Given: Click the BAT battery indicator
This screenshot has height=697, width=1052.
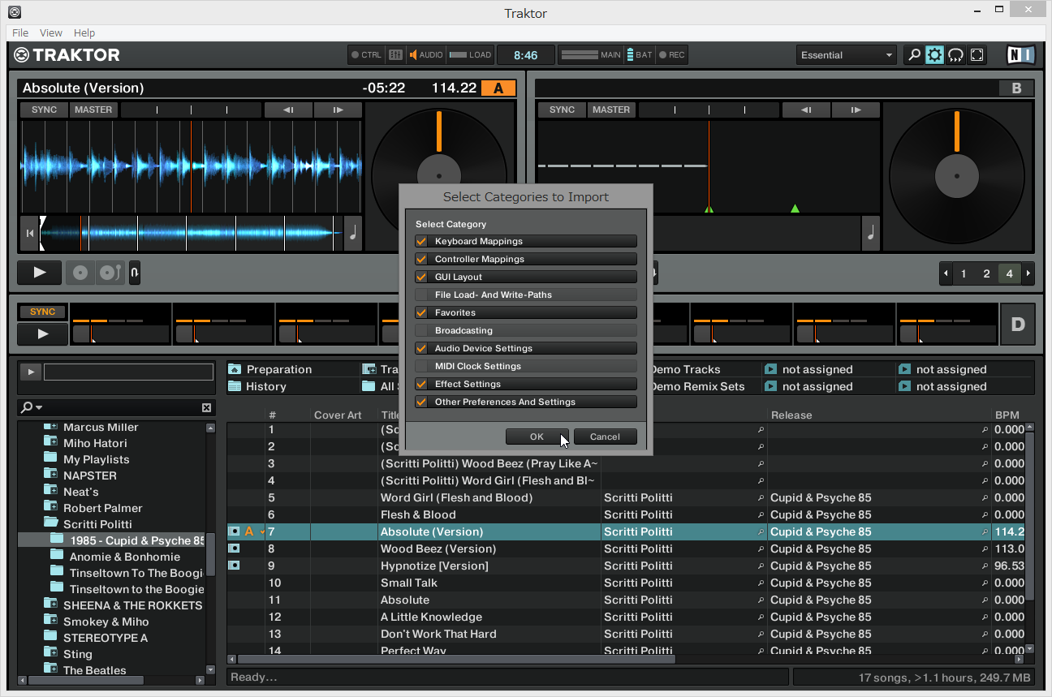Looking at the screenshot, I should (640, 55).
